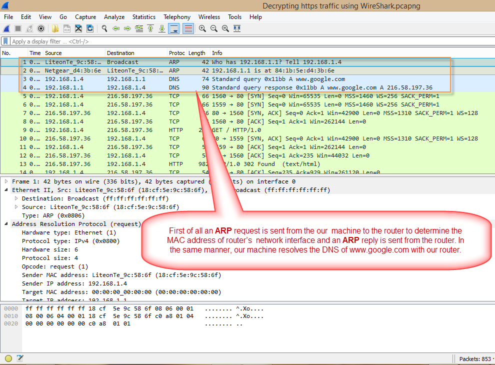The width and height of the screenshot is (495, 365).
Task: Click the display filter bookmark icon
Action: 5,41
